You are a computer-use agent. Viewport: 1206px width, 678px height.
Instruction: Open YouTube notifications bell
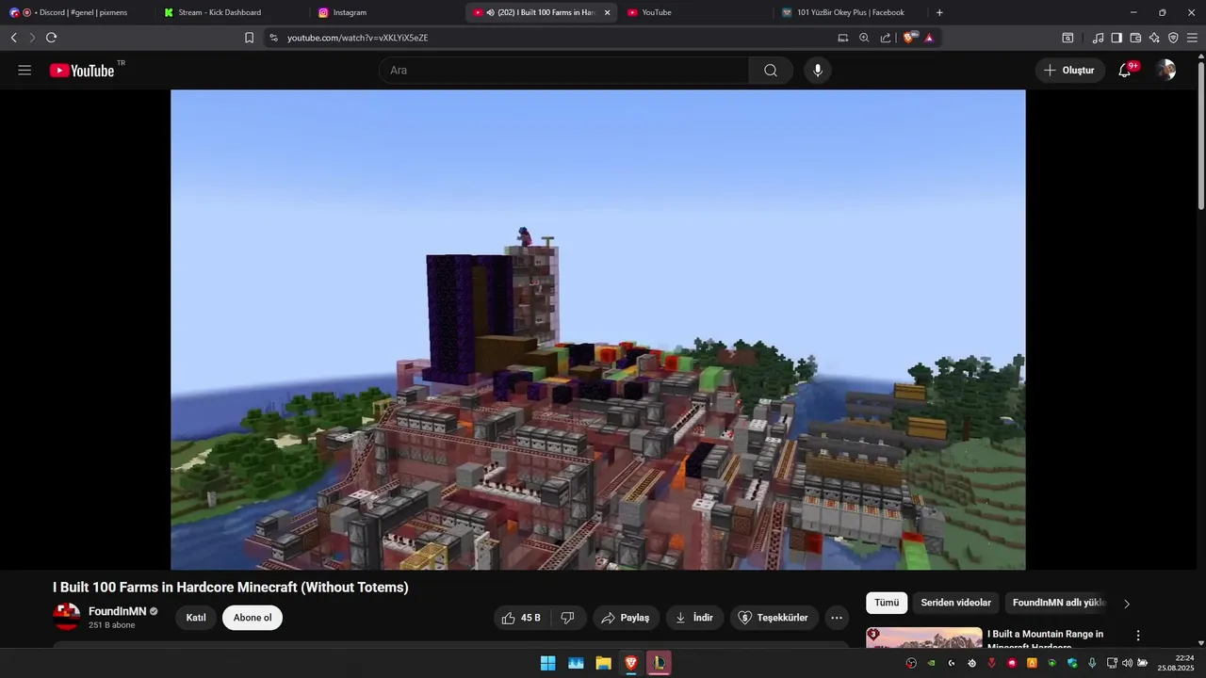pyautogui.click(x=1125, y=71)
